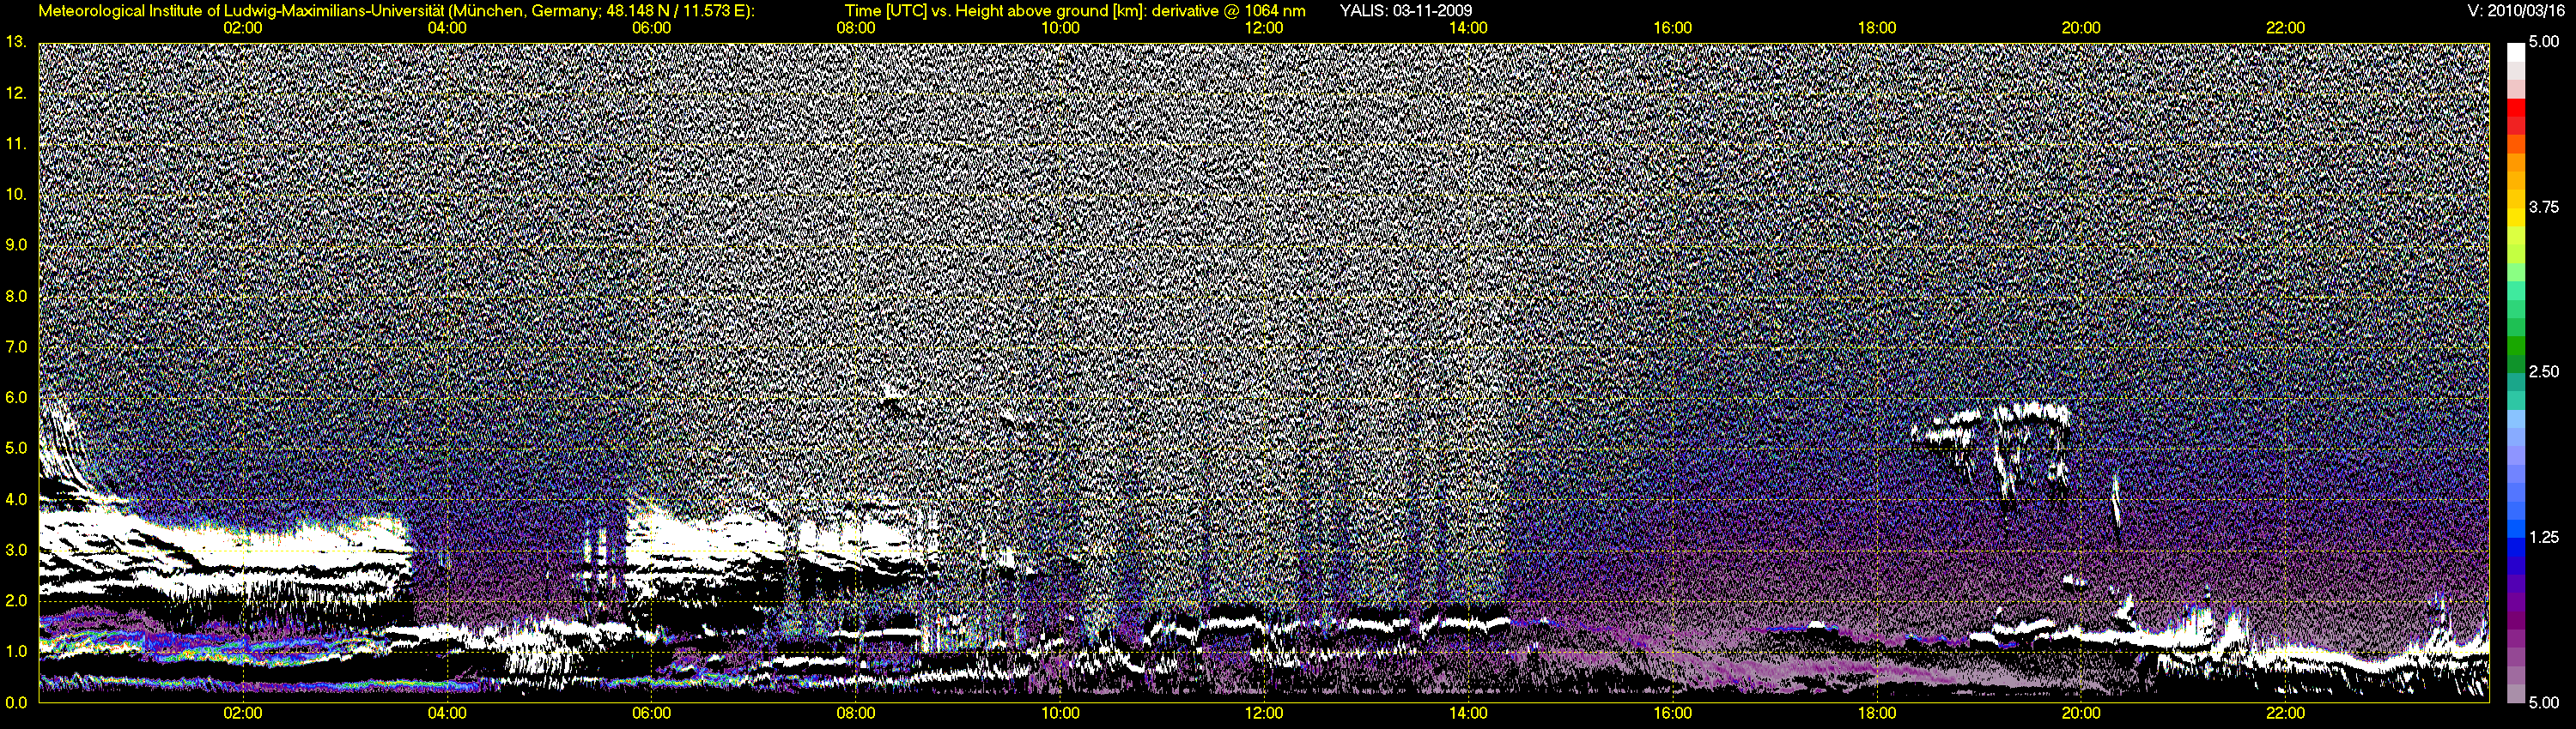Click '10:00' on the upper time axis

[1060, 28]
